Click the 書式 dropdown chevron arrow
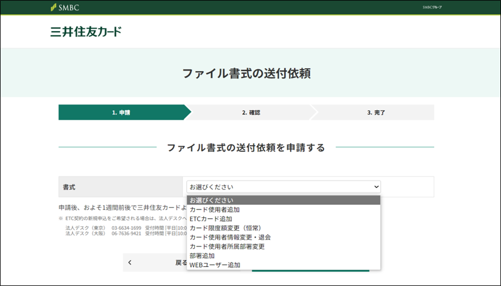 point(376,187)
